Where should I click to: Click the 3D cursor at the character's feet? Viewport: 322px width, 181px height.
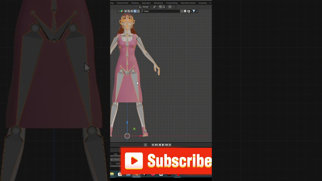[x=127, y=136]
